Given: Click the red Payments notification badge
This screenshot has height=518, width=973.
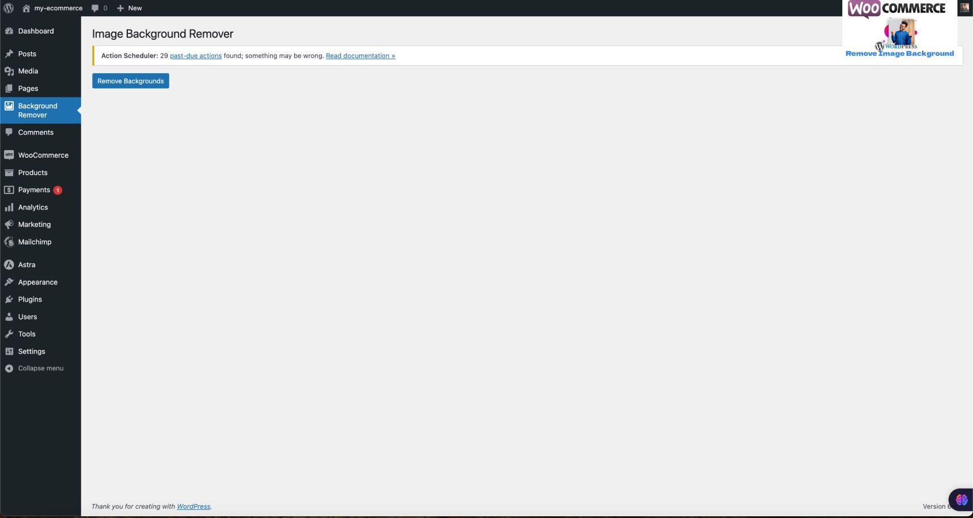Looking at the screenshot, I should [58, 190].
